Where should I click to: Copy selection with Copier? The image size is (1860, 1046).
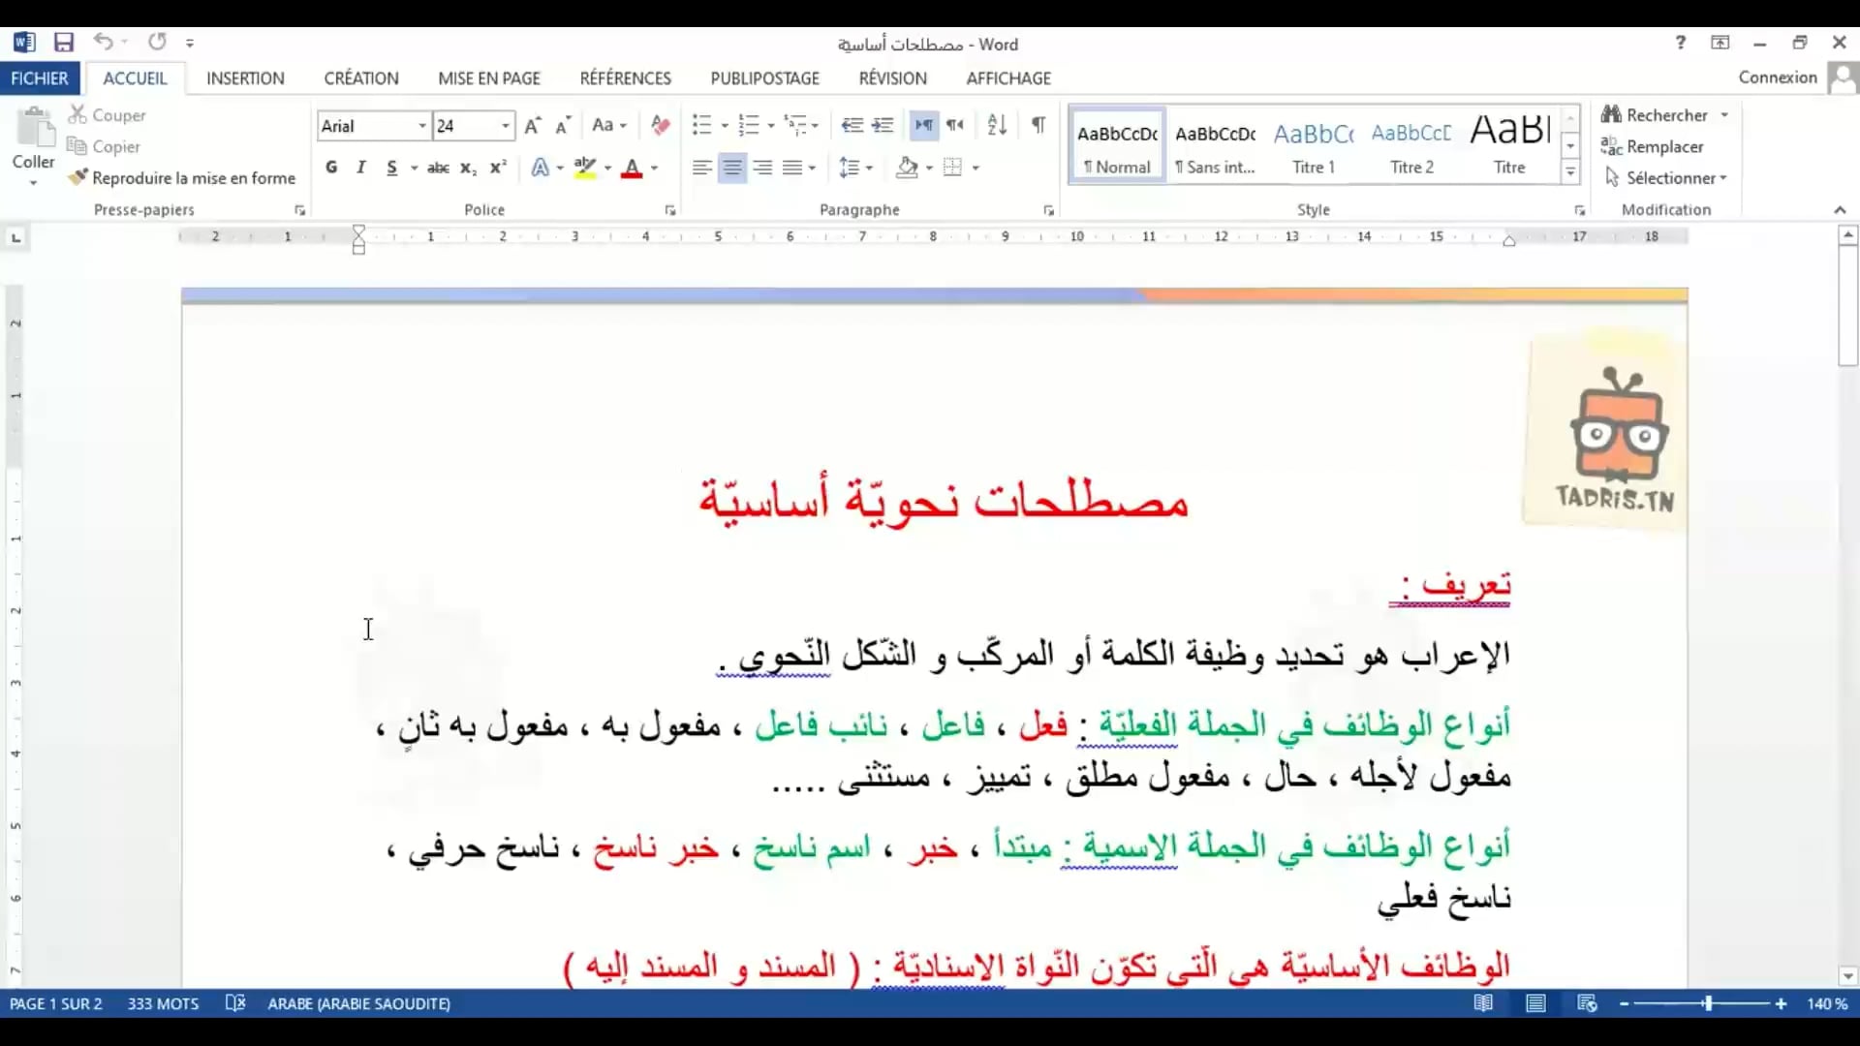(x=104, y=146)
